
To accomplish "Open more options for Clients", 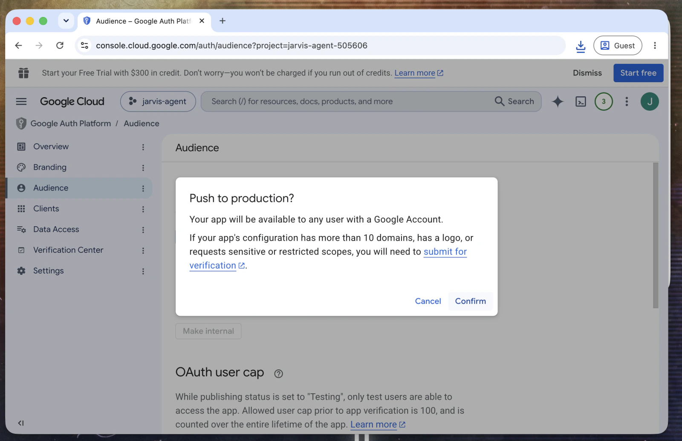I will click(143, 209).
